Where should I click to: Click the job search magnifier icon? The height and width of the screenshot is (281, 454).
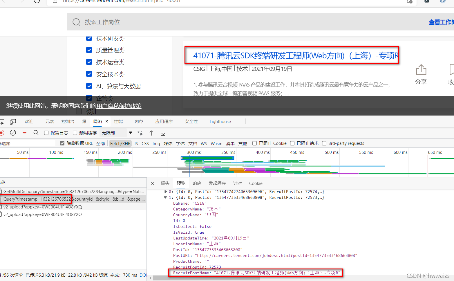tap(76, 22)
